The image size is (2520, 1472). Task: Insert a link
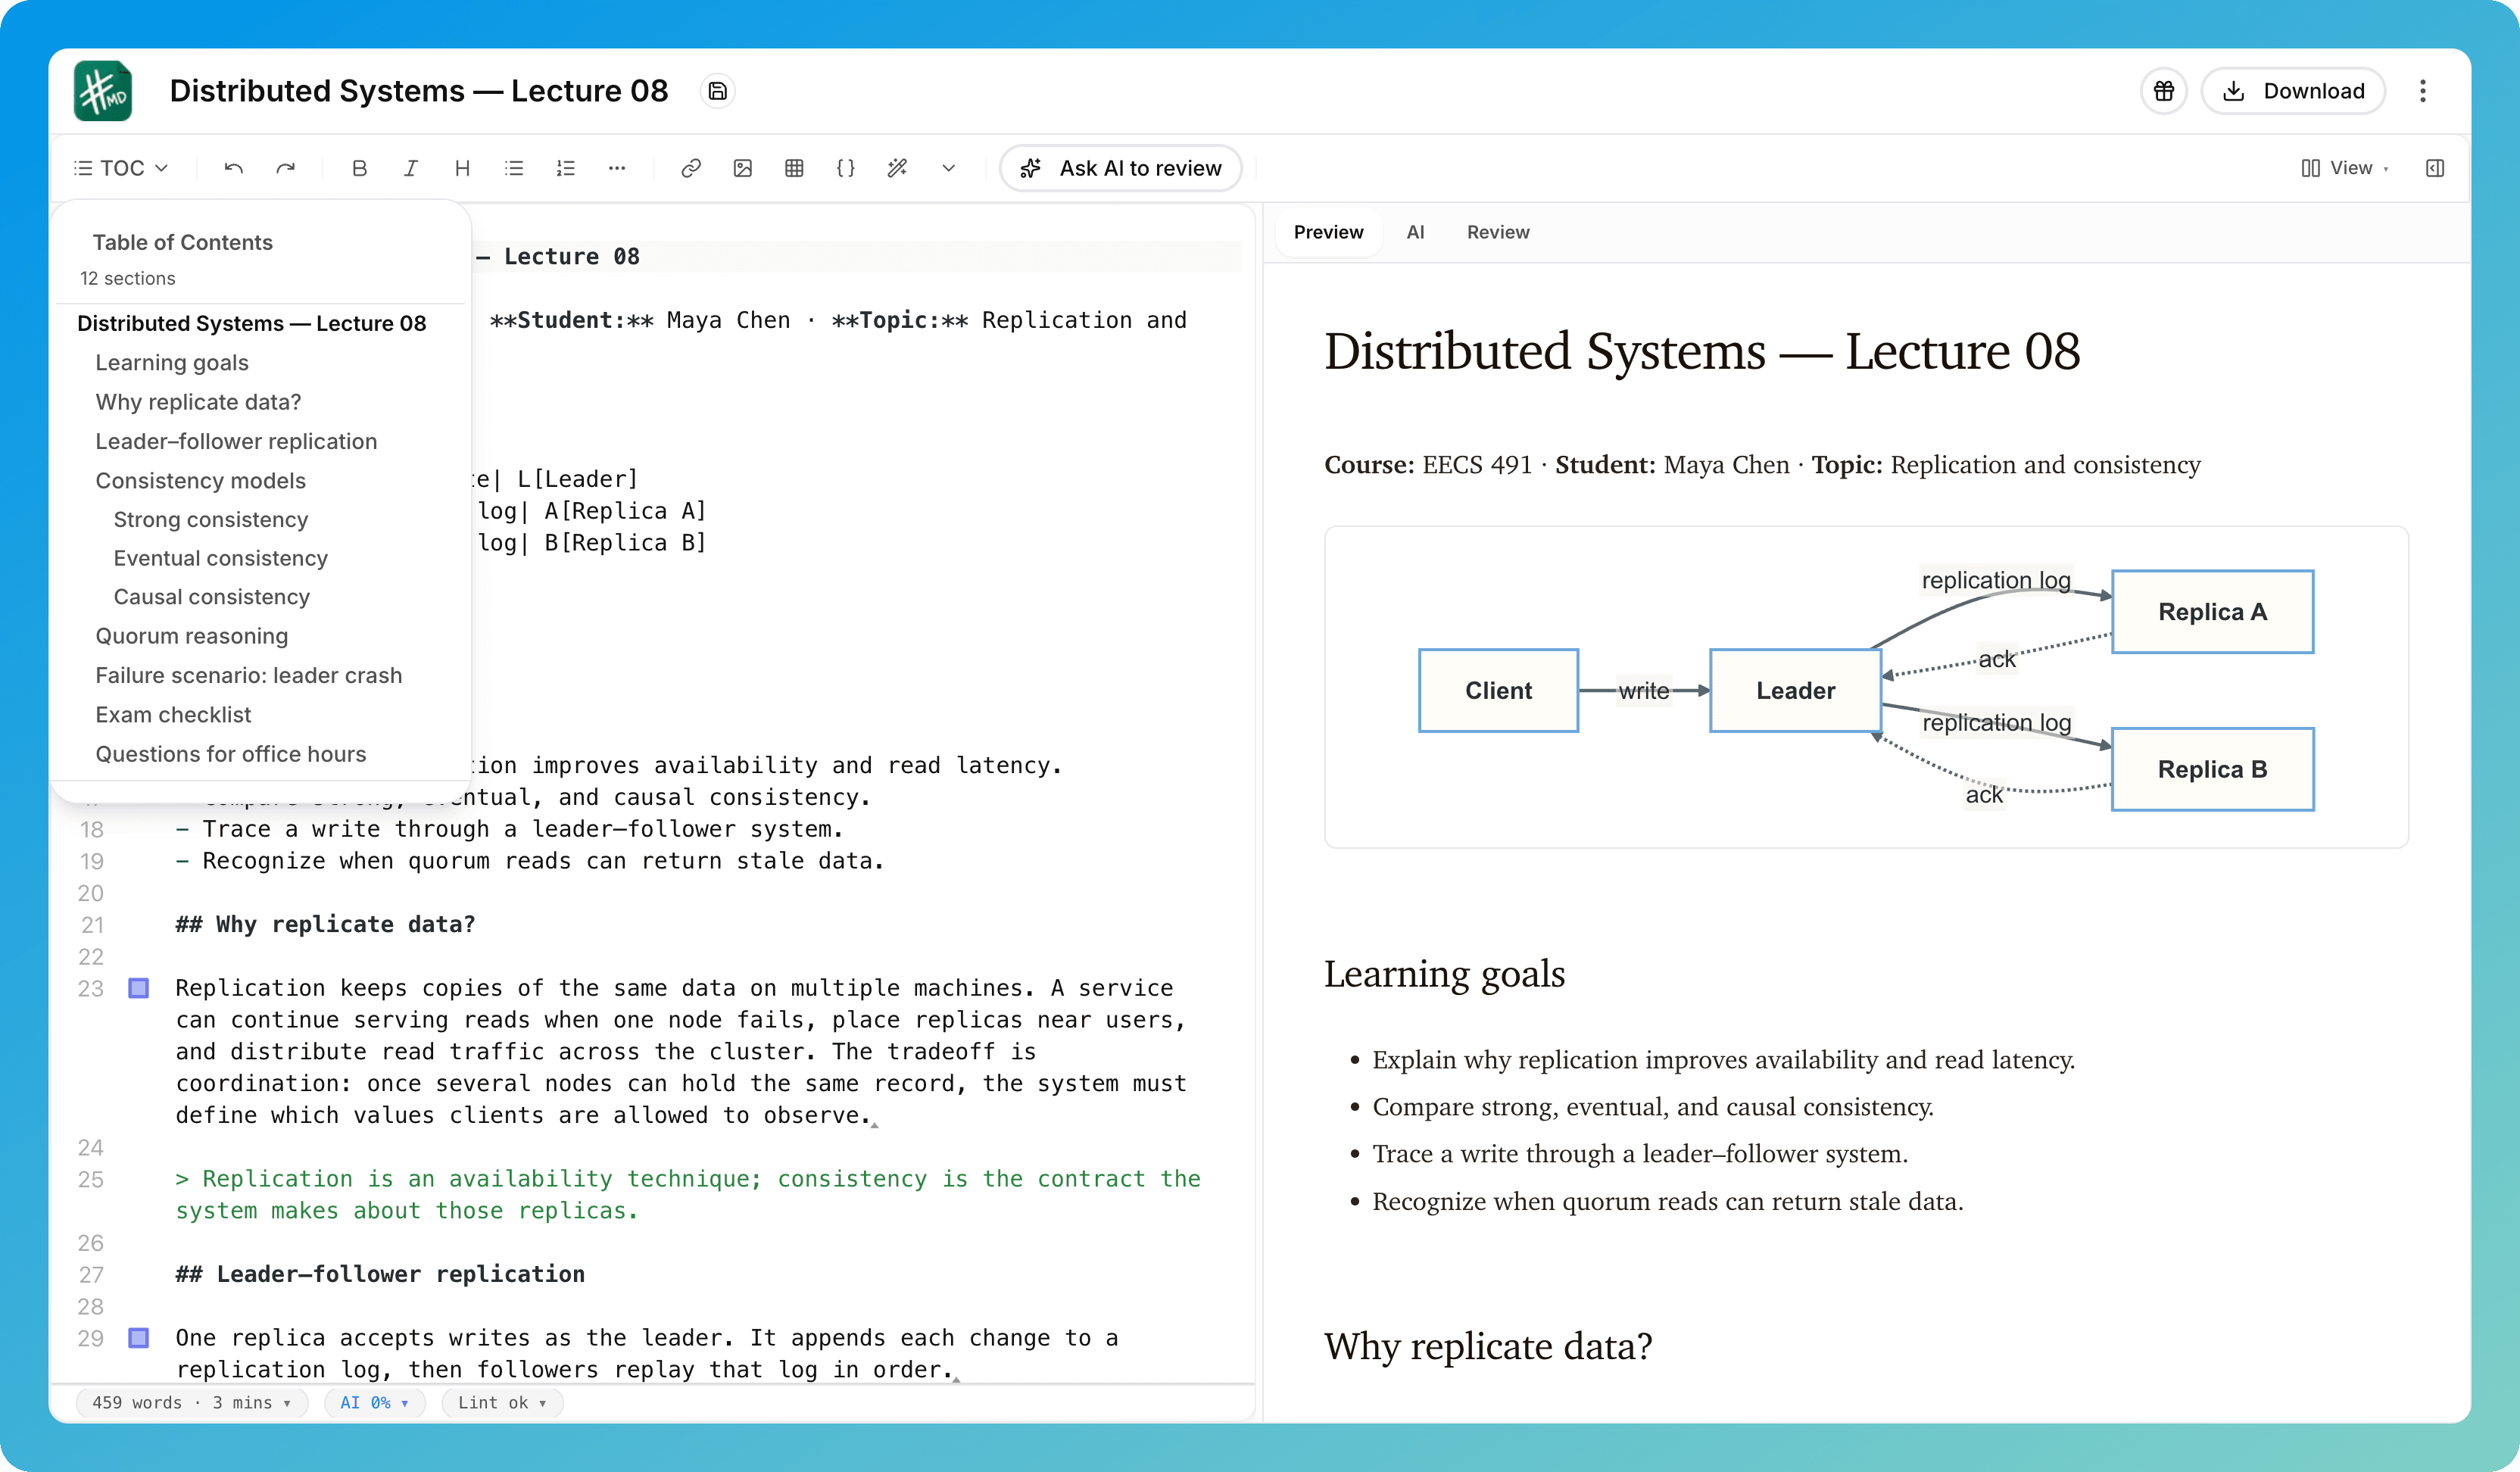691,168
